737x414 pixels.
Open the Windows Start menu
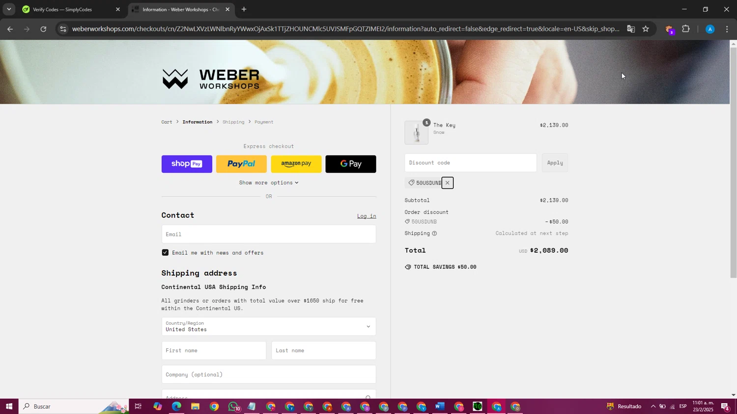click(9, 406)
